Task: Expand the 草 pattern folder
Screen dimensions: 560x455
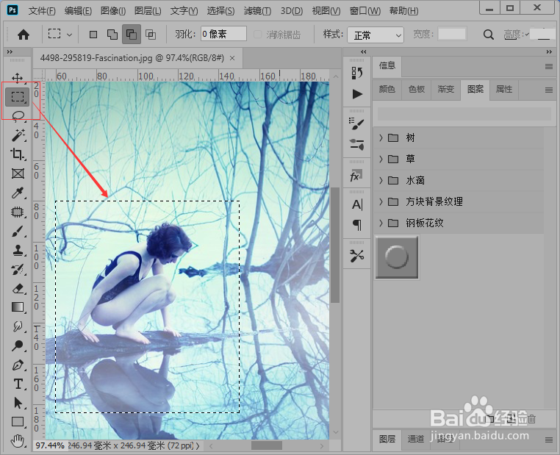Action: [x=381, y=159]
